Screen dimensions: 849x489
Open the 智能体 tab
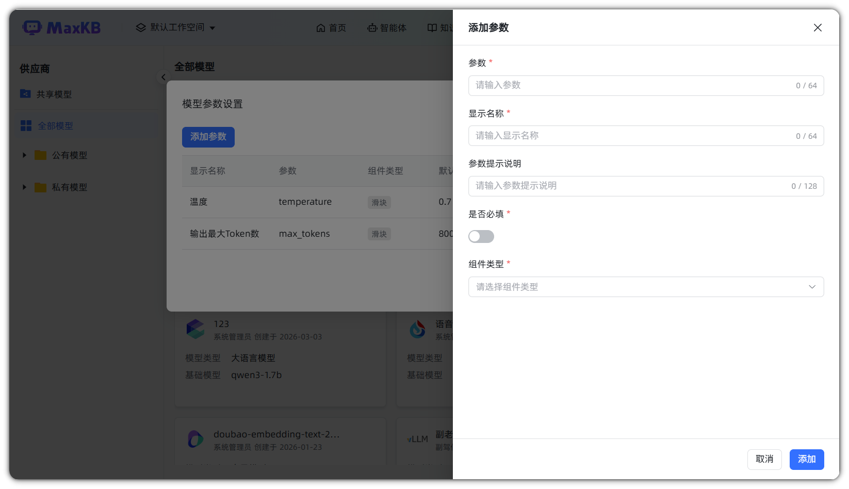pyautogui.click(x=387, y=28)
